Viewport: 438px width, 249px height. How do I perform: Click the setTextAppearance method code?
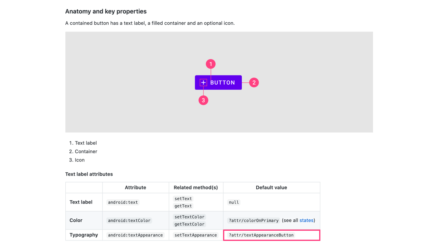tap(196, 235)
